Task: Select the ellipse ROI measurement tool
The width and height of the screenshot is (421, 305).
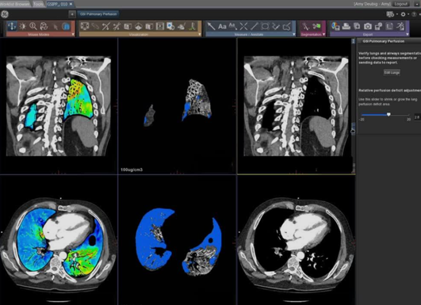Action: 265,26
